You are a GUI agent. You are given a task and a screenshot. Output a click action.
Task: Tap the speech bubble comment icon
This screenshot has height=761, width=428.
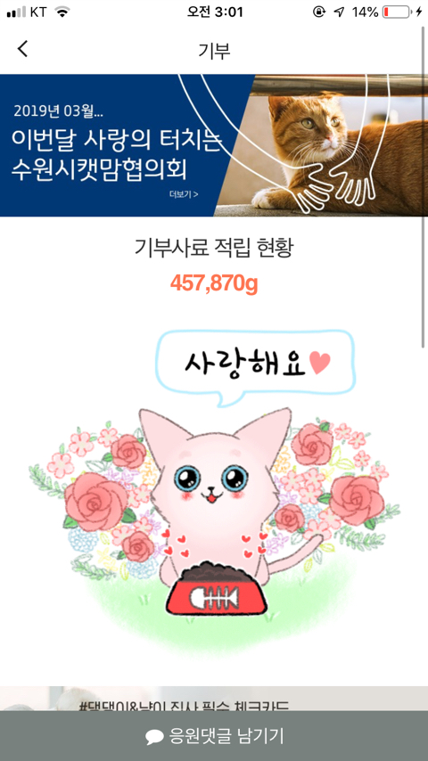(x=154, y=737)
